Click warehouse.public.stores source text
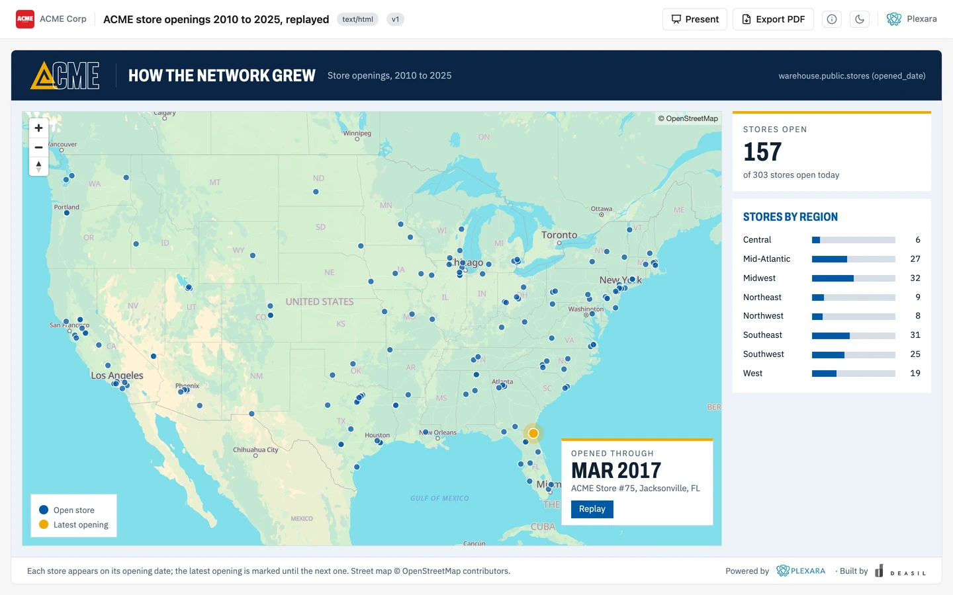The image size is (953, 595). point(852,76)
